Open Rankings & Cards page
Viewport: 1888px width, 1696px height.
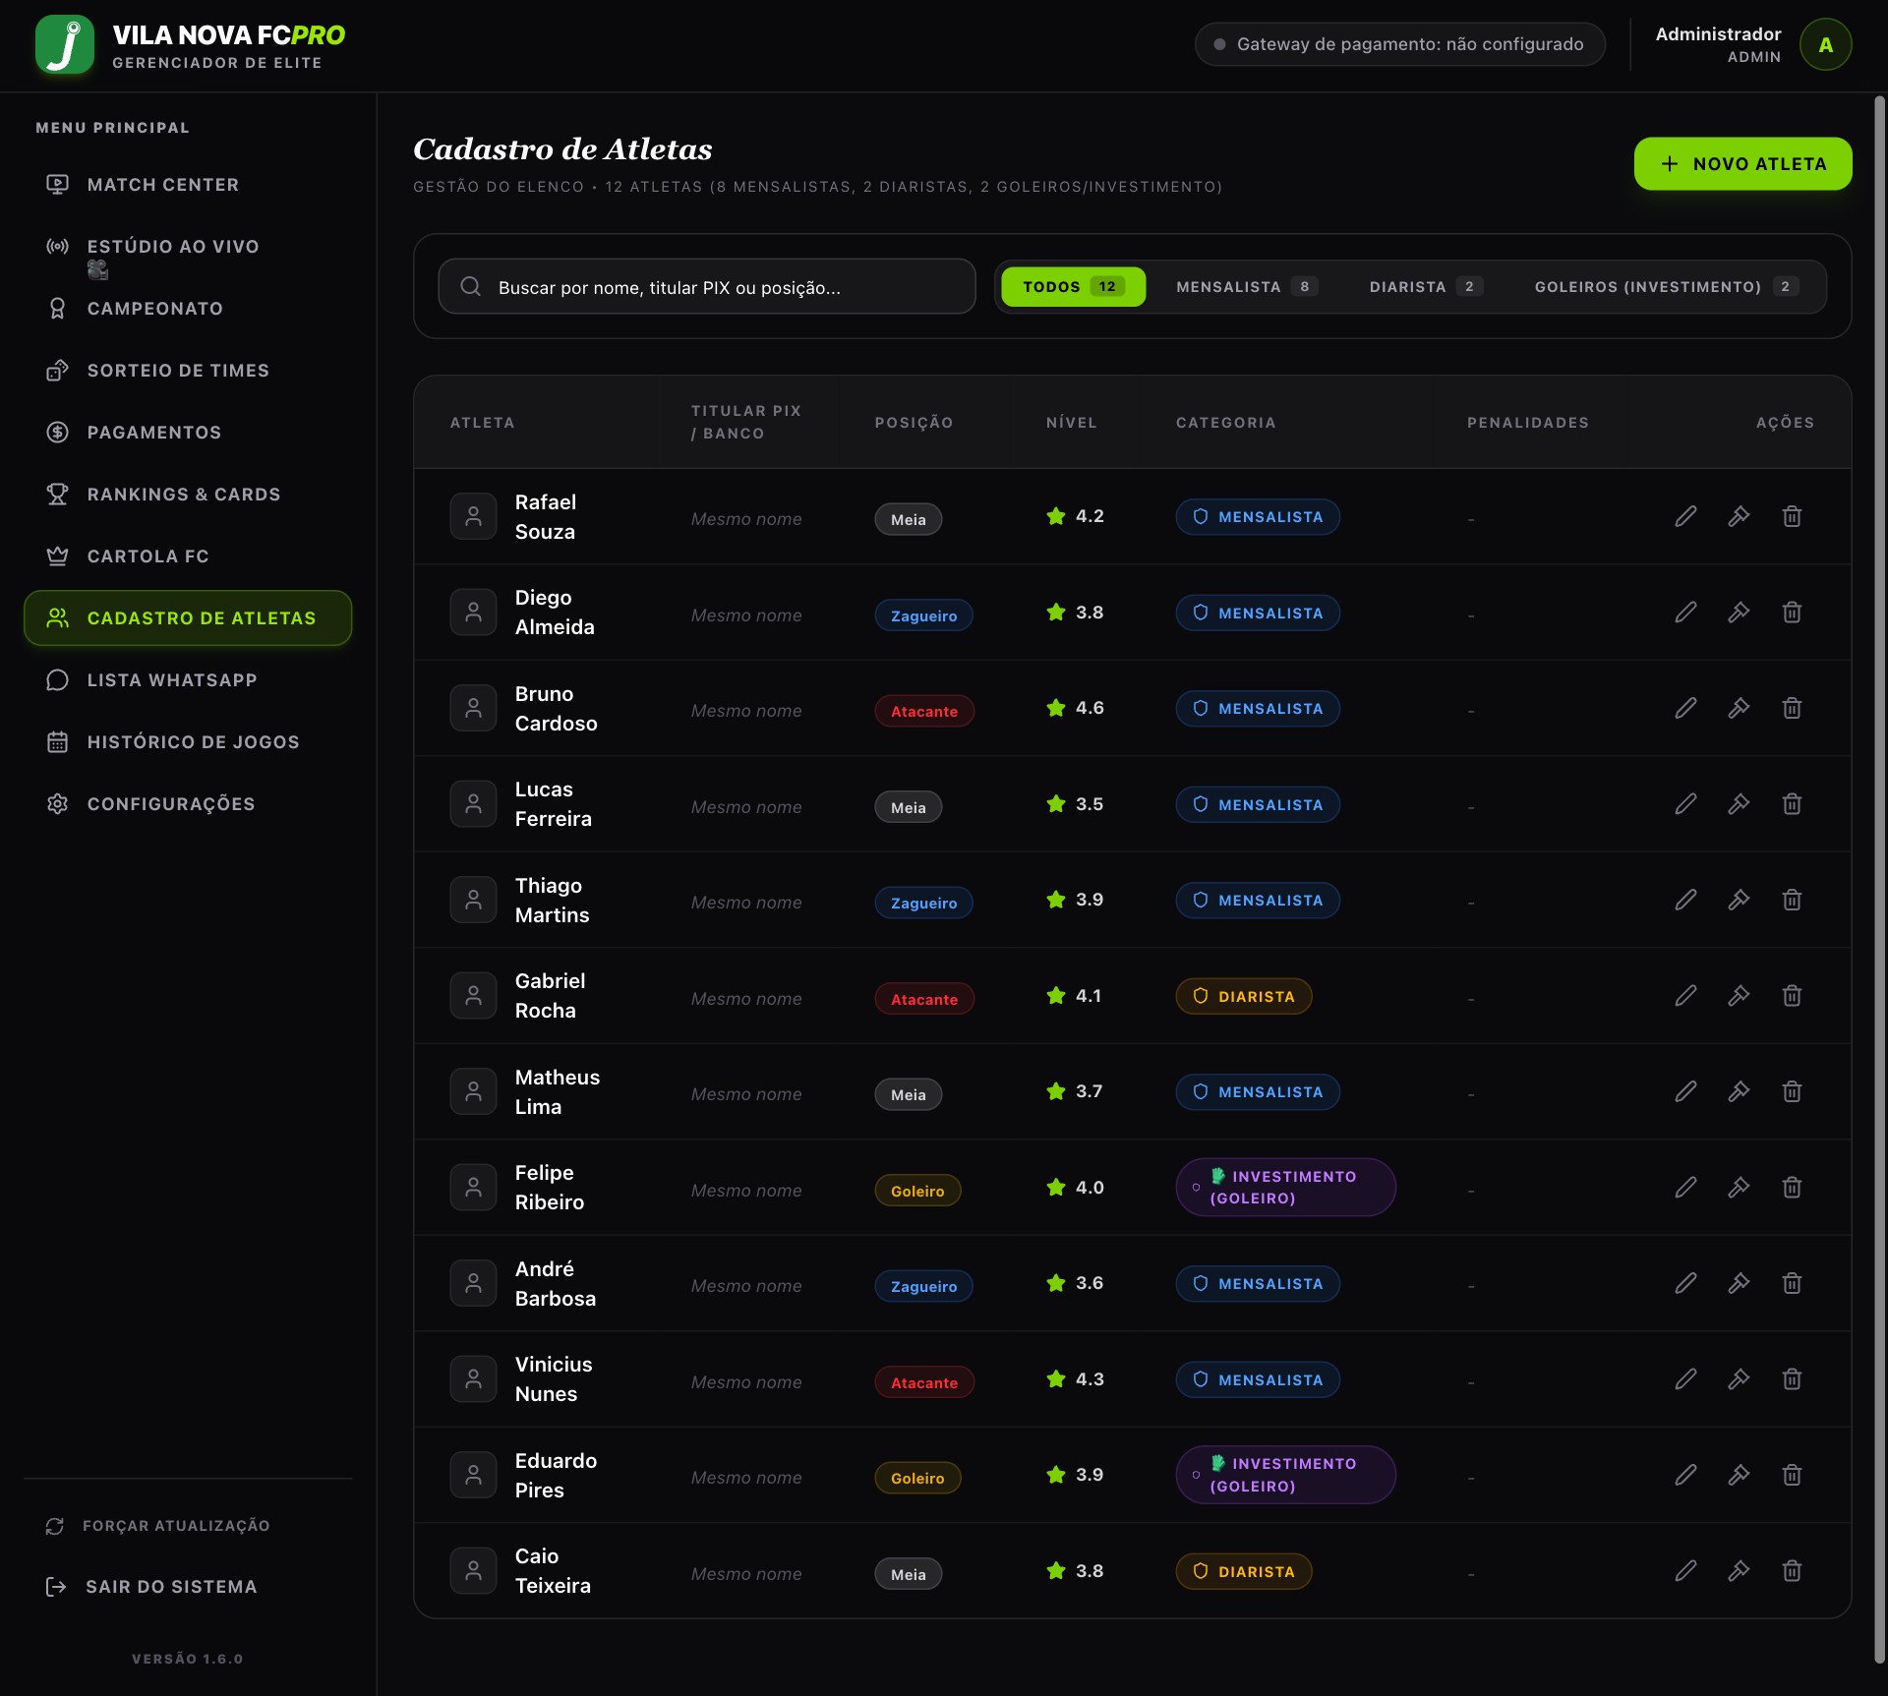[188, 495]
